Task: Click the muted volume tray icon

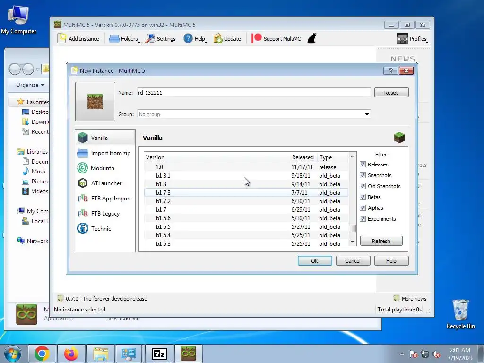Action: 436,354
